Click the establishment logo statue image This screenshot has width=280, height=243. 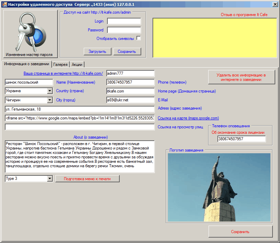point(219,187)
